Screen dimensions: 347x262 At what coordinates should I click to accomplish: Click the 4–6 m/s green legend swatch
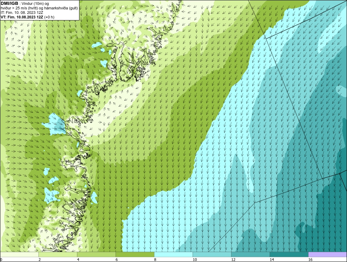coord(96,254)
